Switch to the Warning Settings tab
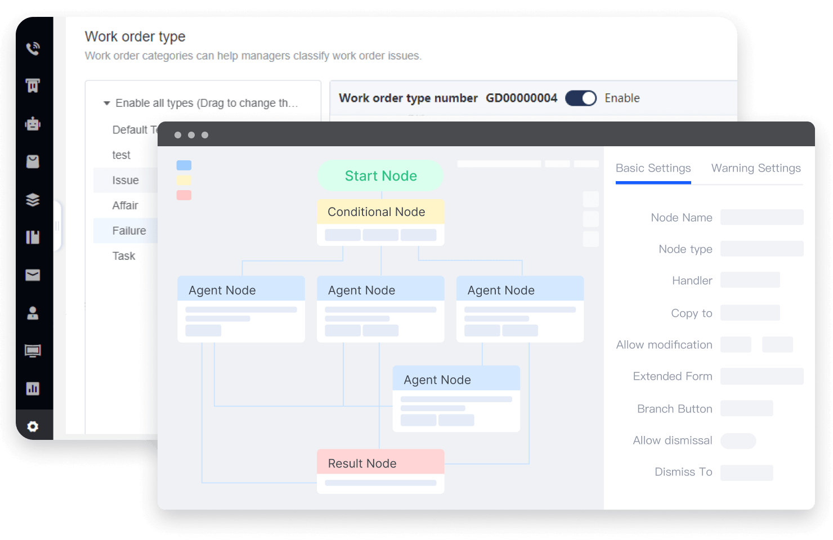Image resolution: width=833 pixels, height=540 pixels. [x=756, y=168]
